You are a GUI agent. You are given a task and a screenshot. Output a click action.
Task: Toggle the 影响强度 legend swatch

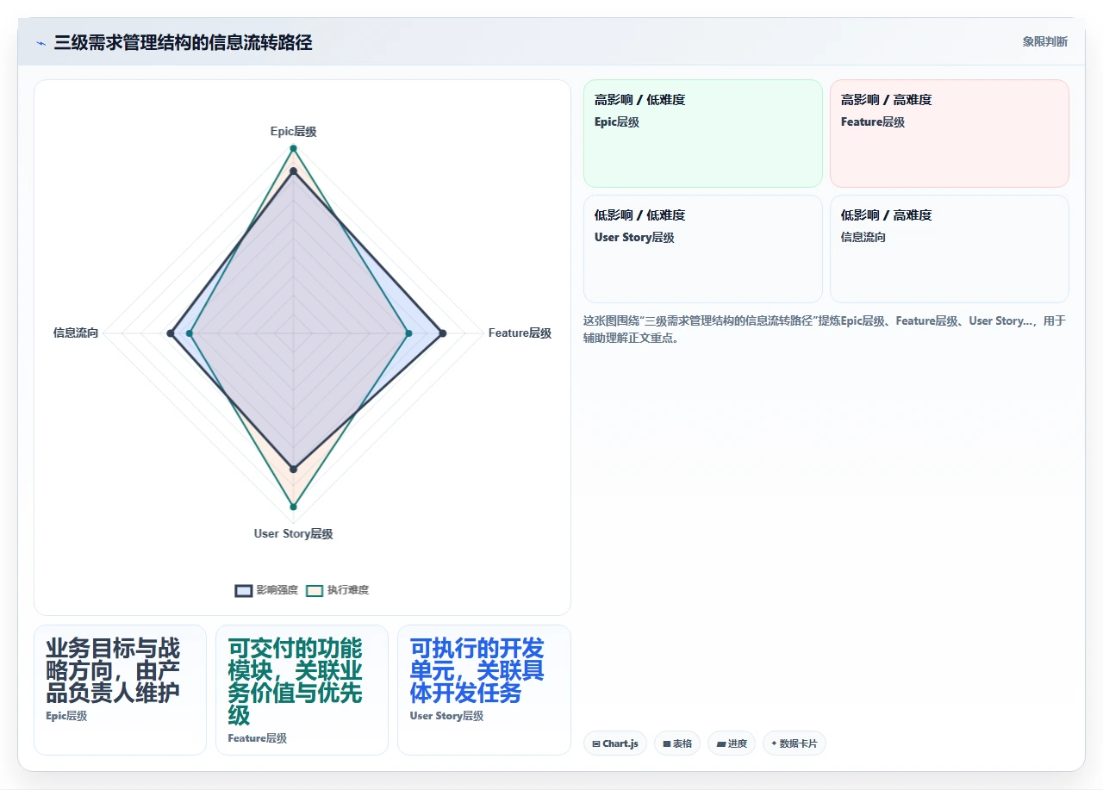[x=244, y=590]
